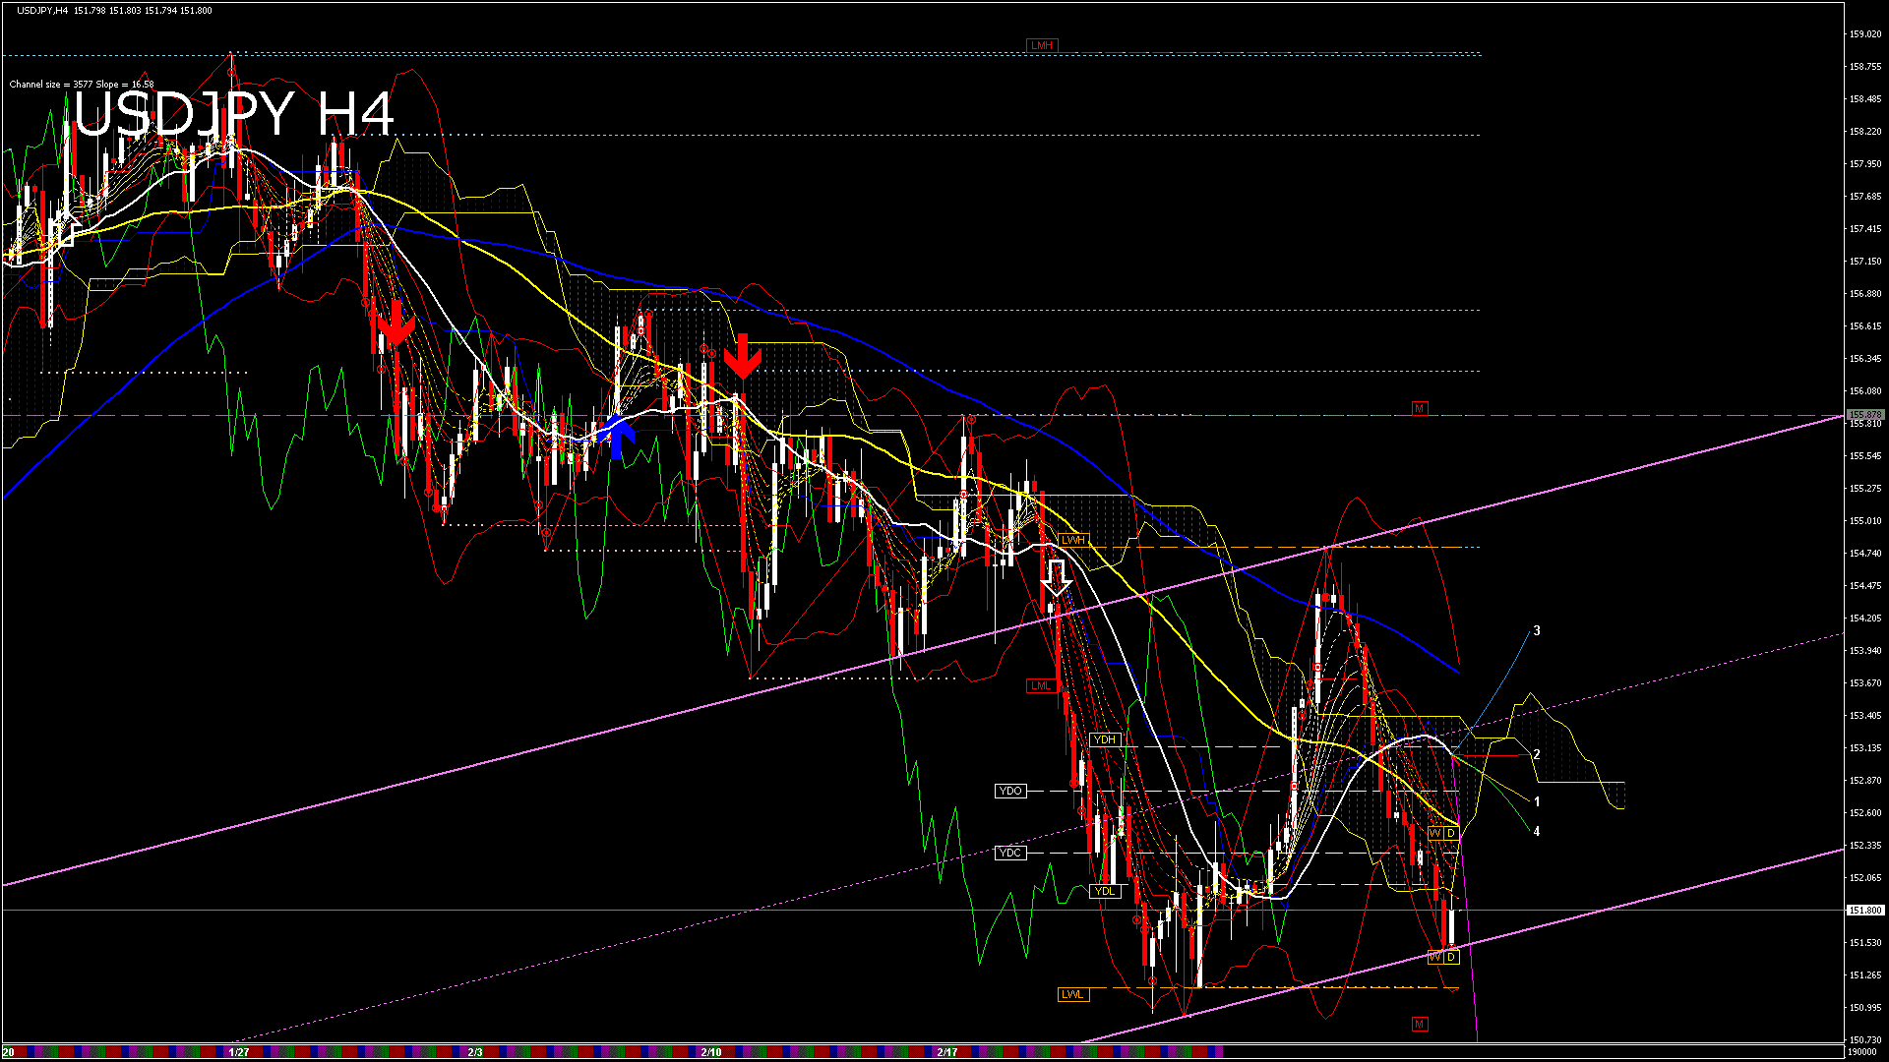The width and height of the screenshot is (1889, 1062).
Task: Click the current price tag 151.800
Action: (1865, 911)
